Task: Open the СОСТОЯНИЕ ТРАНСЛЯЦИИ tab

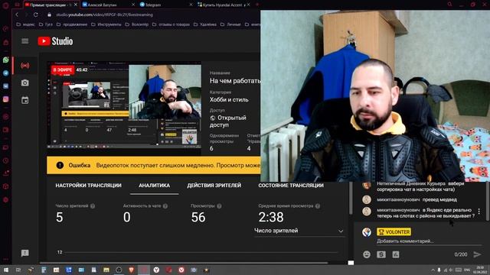Action: 291,186
